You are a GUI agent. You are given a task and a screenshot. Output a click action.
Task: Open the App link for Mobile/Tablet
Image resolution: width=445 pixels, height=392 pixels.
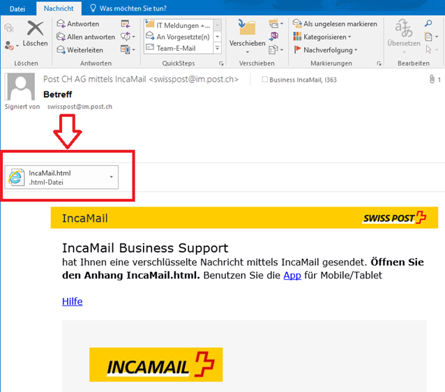[x=292, y=275]
